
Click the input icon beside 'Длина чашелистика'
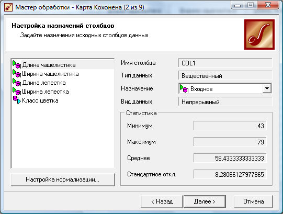click(17, 64)
